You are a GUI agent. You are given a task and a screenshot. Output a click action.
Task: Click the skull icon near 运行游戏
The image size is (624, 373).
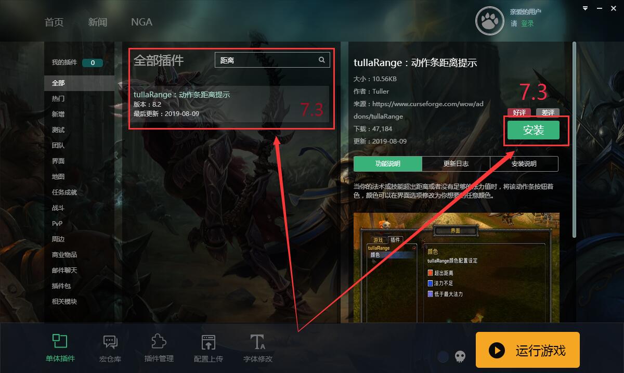[460, 356]
